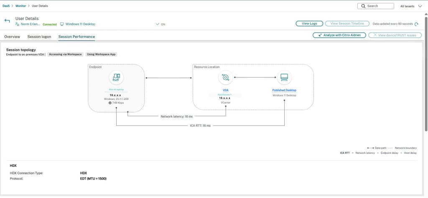Select the VDA machine icon
Image resolution: width=428 pixels, height=198 pixels.
pos(225,77)
